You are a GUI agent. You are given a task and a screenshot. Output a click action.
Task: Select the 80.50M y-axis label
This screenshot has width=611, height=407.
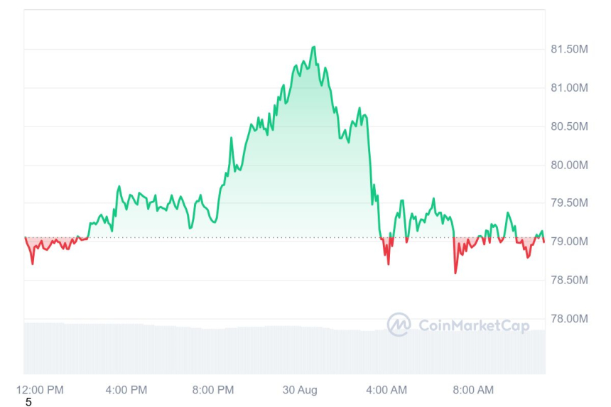[569, 126]
